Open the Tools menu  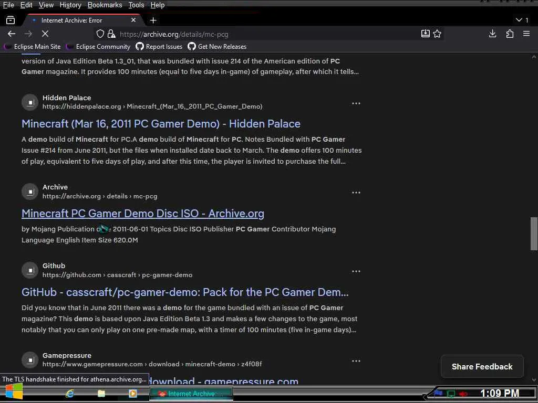(136, 5)
